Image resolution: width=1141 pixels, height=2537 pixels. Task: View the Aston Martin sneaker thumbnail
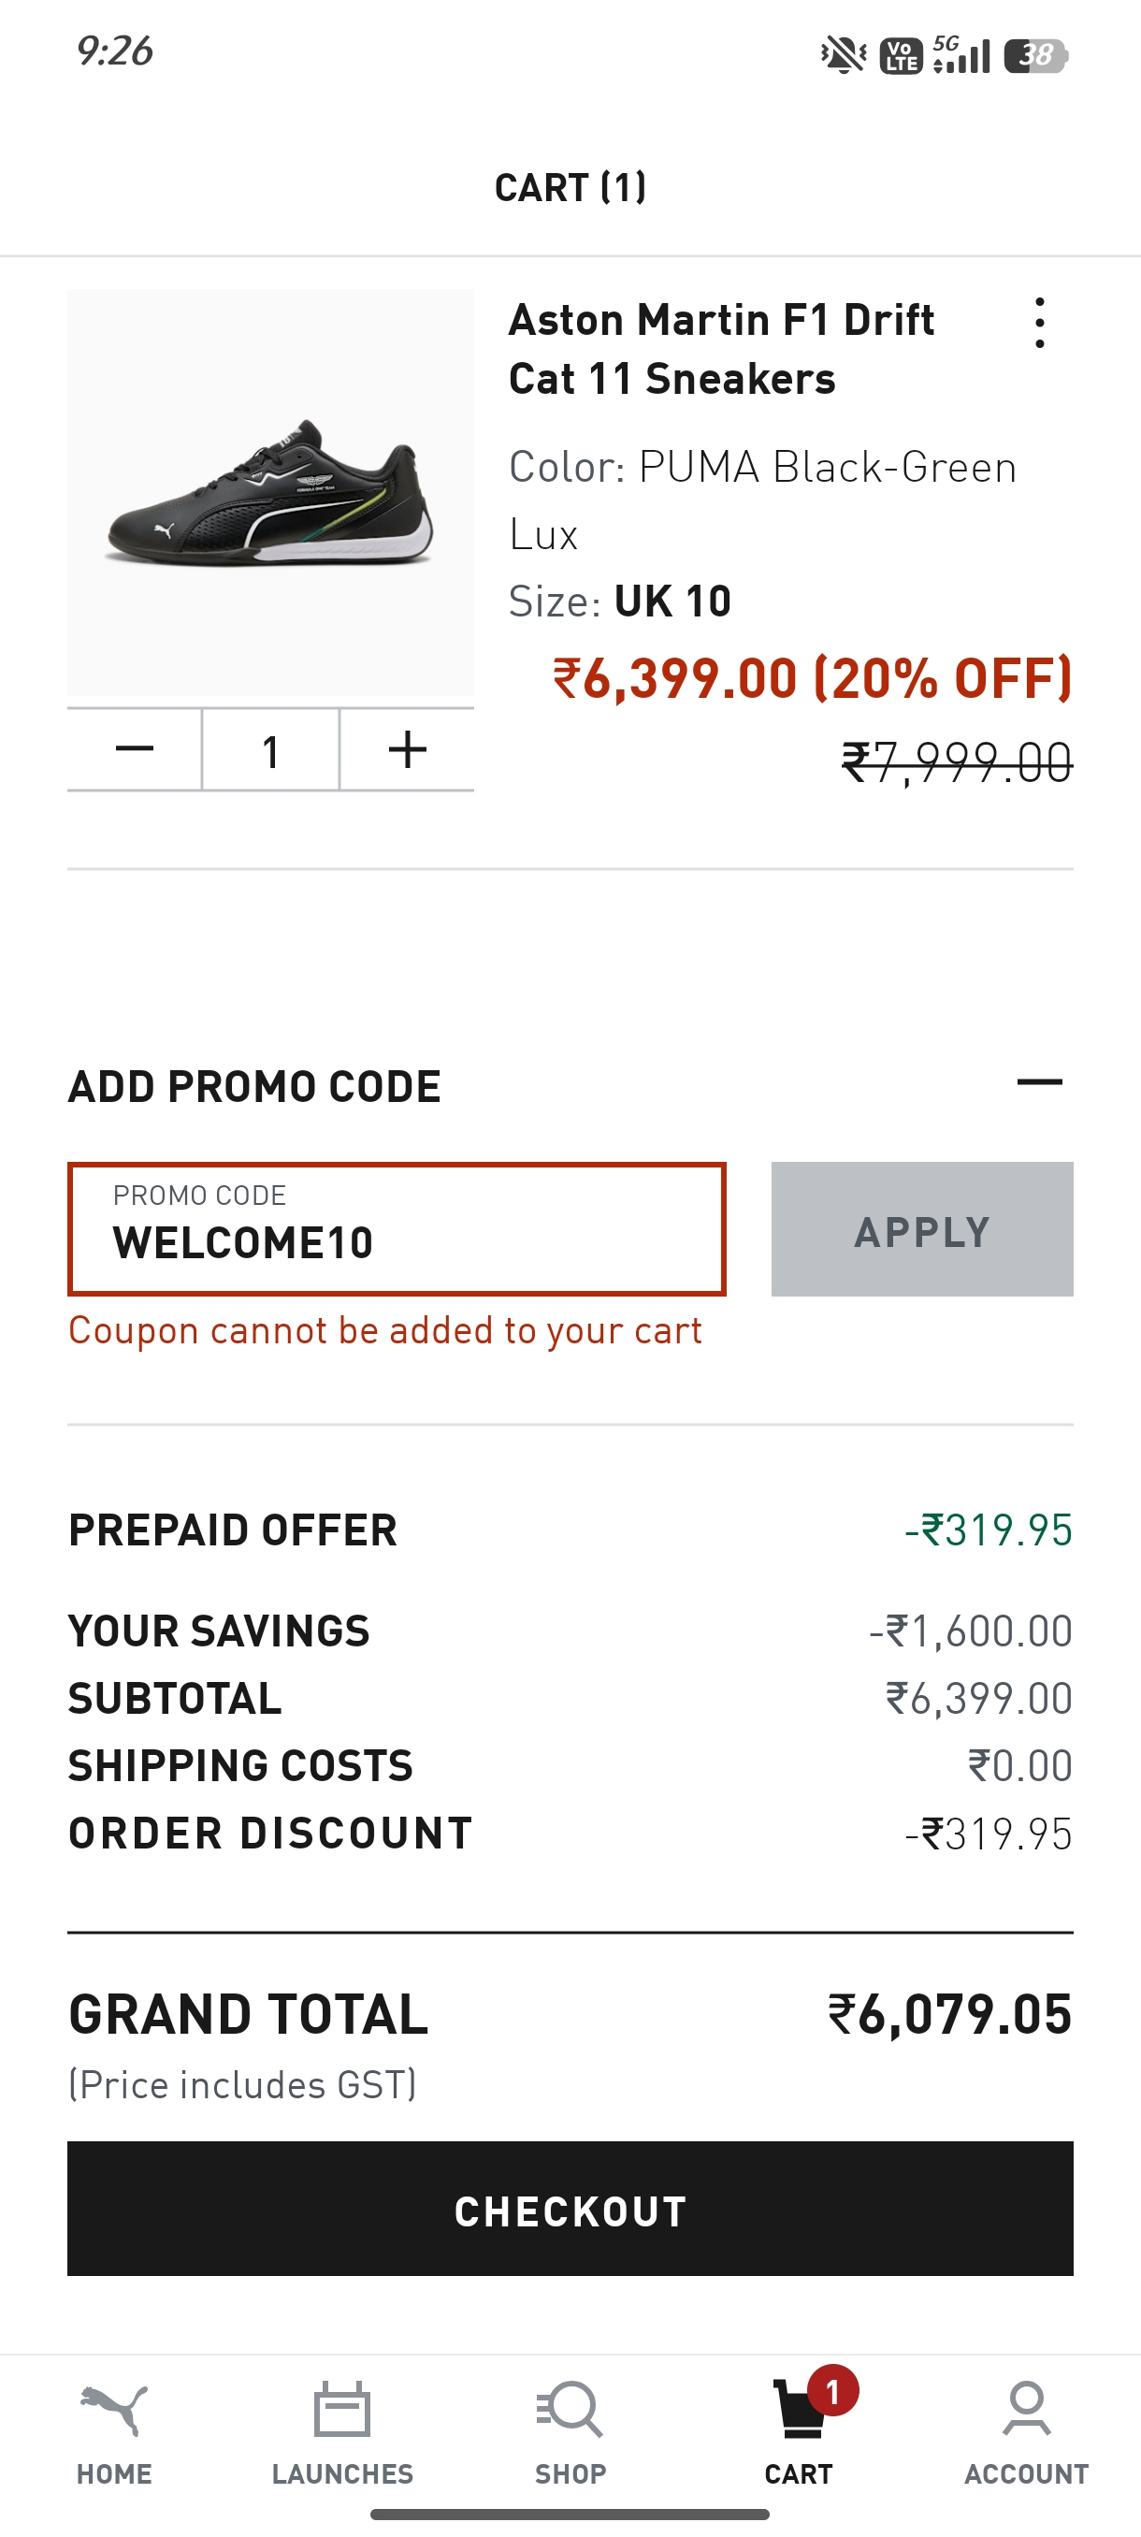(x=270, y=492)
